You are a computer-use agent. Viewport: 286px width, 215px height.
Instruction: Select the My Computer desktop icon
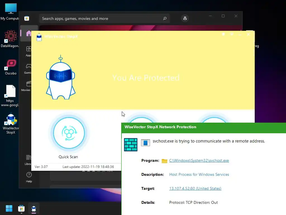(x=10, y=12)
